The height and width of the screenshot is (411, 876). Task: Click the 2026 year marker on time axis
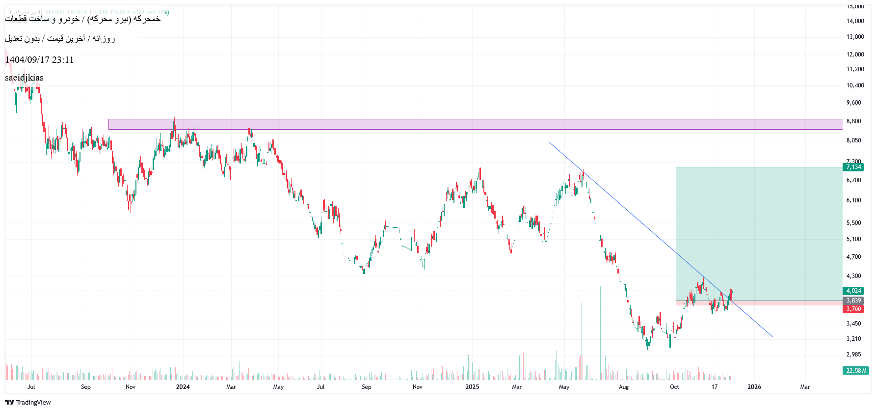click(x=754, y=387)
